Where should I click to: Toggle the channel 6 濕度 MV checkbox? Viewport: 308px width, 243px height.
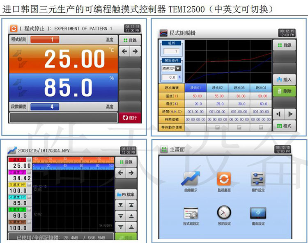pyautogui.click(x=29, y=222)
